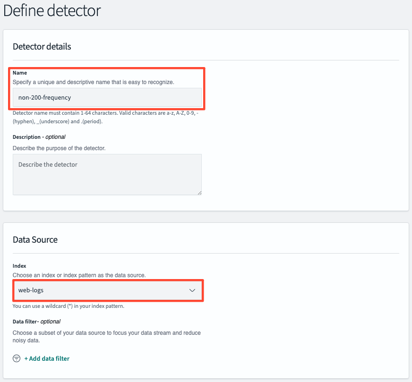The height and width of the screenshot is (382, 412).
Task: Click the + Add data filter link
Action: coord(47,358)
